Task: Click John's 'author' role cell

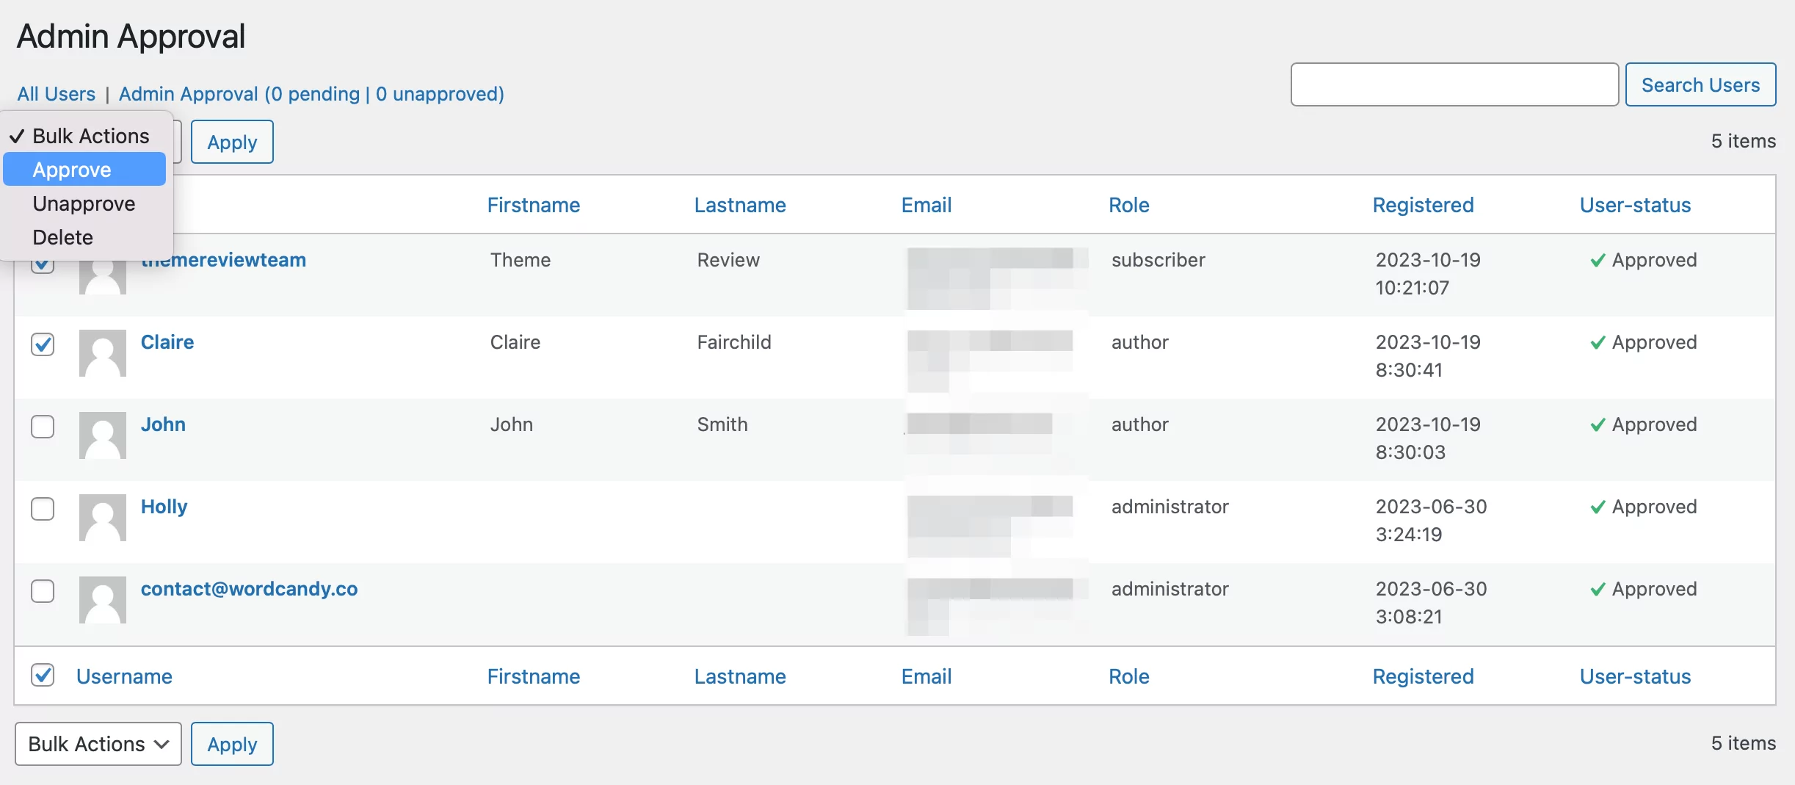Action: point(1140,424)
